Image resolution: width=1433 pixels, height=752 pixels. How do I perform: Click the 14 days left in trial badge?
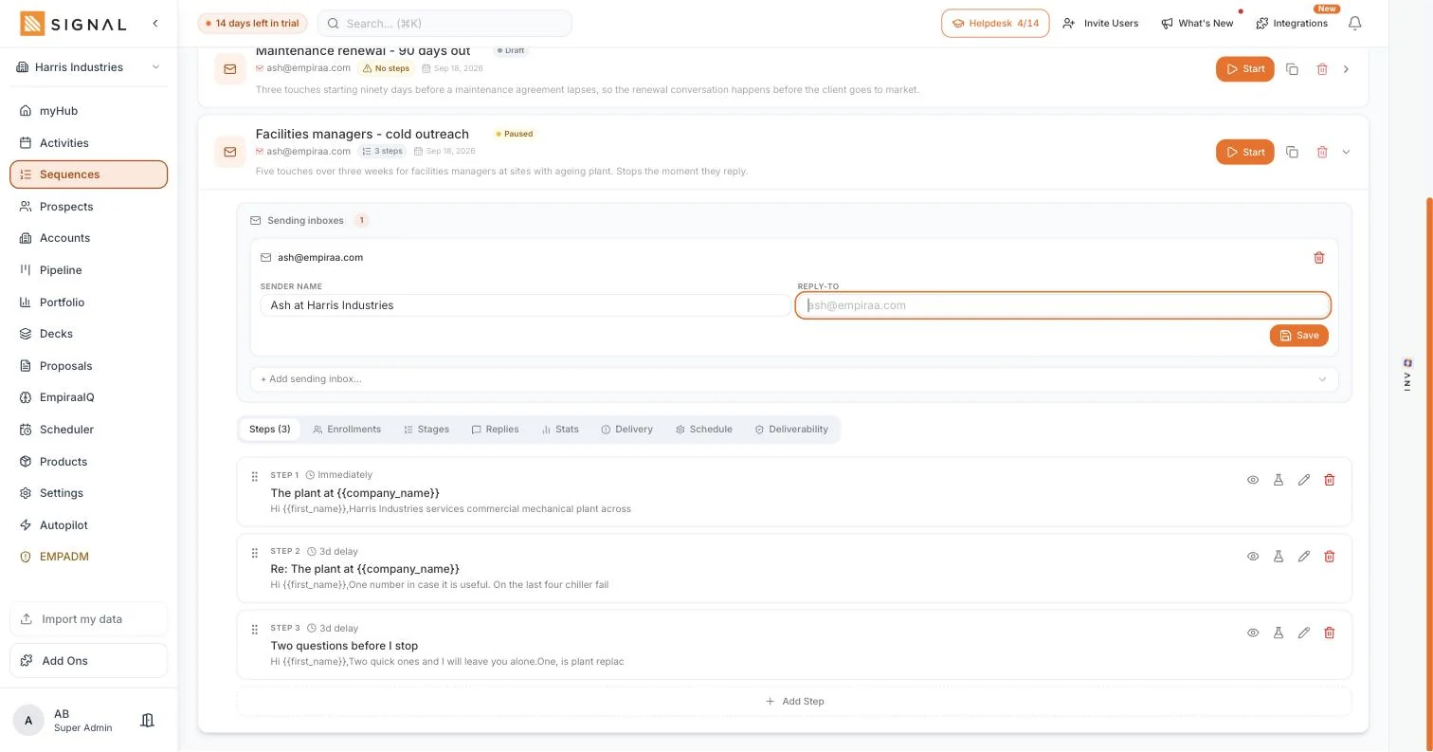[252, 24]
